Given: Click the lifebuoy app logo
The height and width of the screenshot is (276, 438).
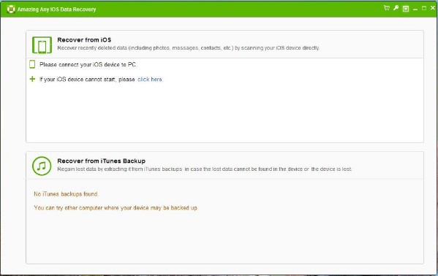Looking at the screenshot, I should (11, 9).
